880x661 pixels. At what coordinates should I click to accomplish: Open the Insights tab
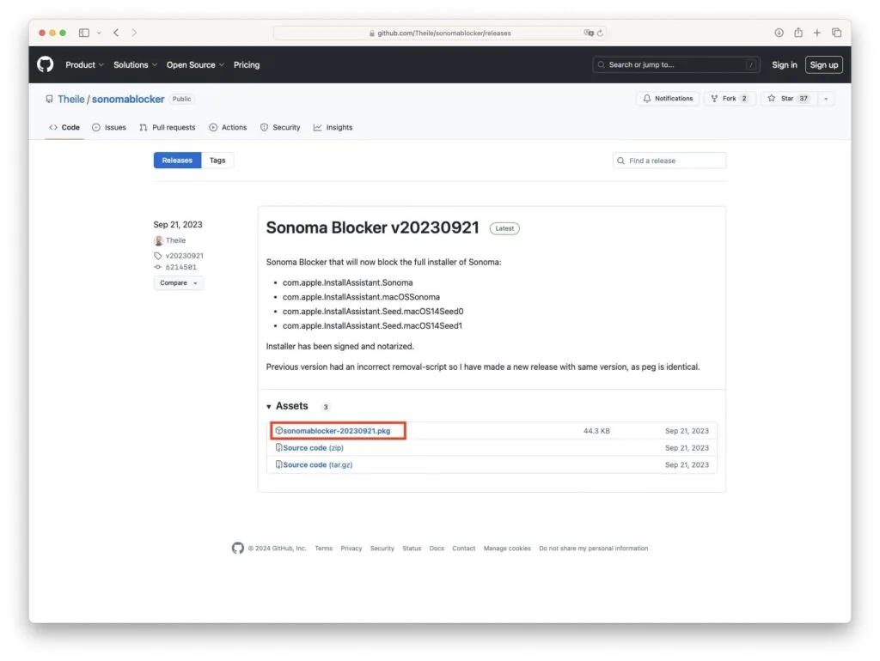(333, 128)
